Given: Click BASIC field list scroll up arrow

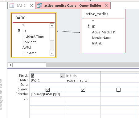Looking at the screenshot, I should coord(52,25).
